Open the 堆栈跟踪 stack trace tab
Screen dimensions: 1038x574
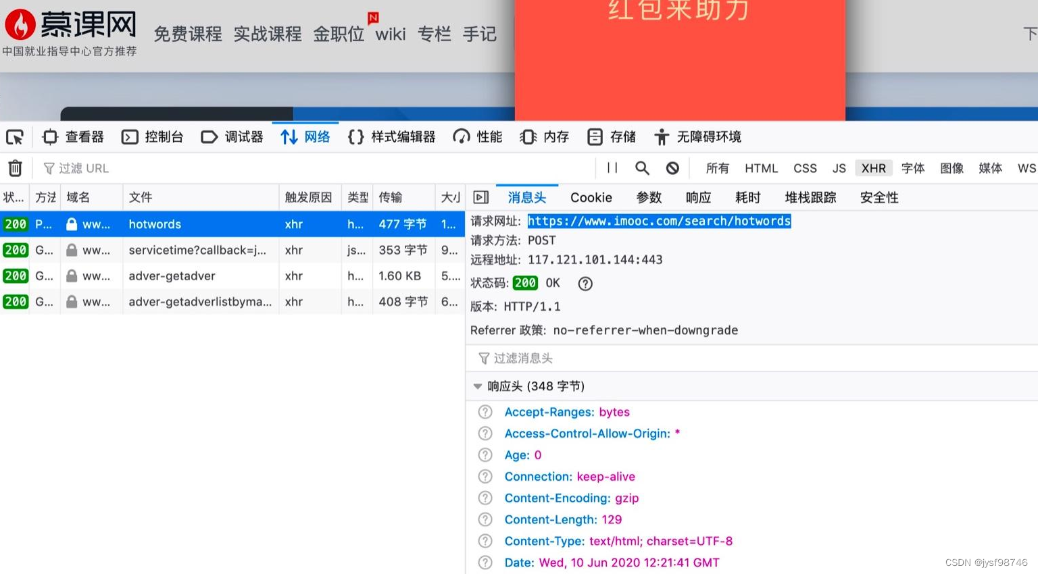(x=811, y=197)
